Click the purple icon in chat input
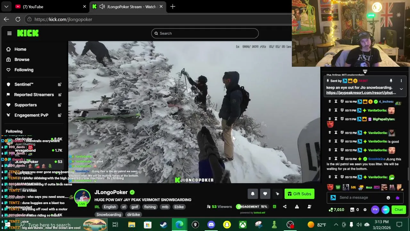 coord(398,198)
